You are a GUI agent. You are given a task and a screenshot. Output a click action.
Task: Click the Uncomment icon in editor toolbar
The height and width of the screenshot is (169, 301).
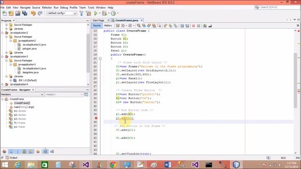[x=210, y=26]
